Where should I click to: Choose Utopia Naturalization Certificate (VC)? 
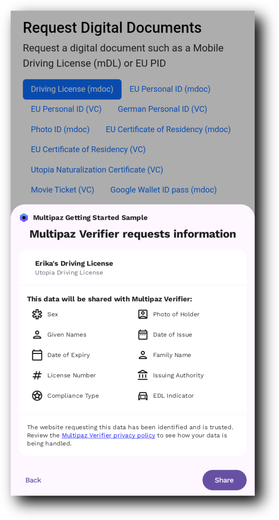click(x=97, y=169)
